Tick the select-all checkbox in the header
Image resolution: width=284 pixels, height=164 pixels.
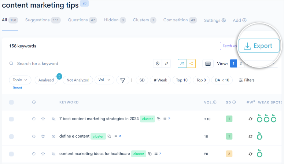pos(11,102)
